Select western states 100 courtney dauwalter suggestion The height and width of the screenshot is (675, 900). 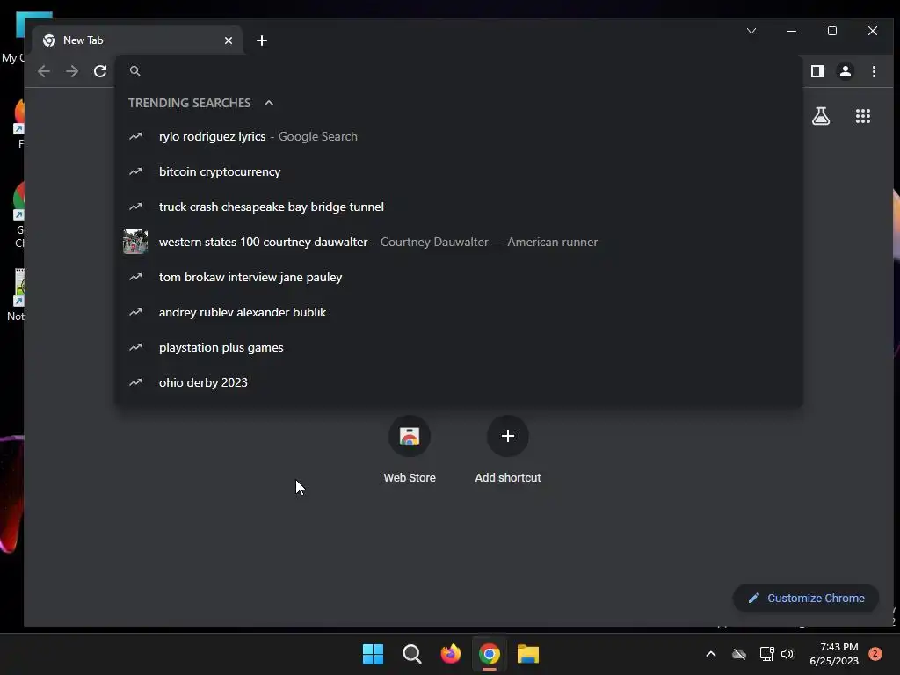click(x=459, y=242)
